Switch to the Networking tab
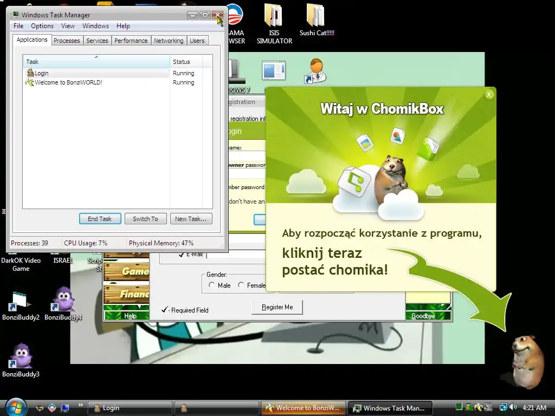Screen dimensions: 555x416 pos(169,41)
